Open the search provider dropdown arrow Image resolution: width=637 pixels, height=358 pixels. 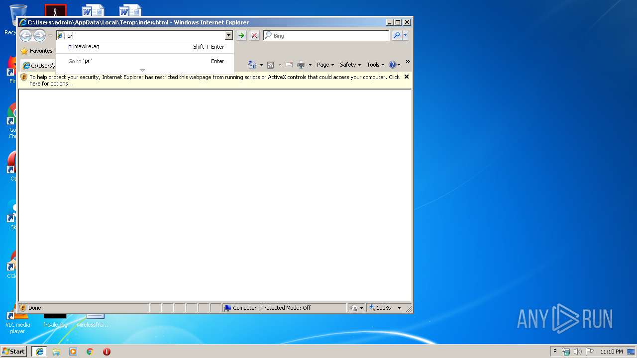(406, 35)
